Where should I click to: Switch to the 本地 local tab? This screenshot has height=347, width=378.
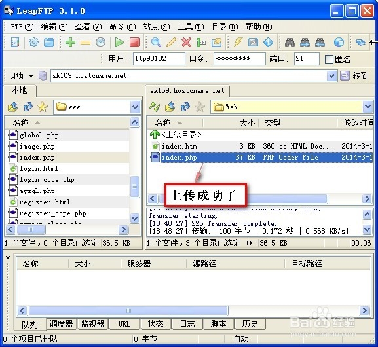(x=20, y=90)
